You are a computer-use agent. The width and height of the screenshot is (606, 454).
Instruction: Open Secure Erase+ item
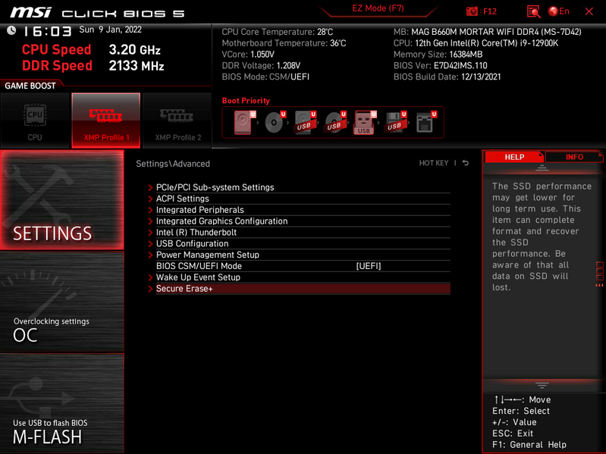299,289
